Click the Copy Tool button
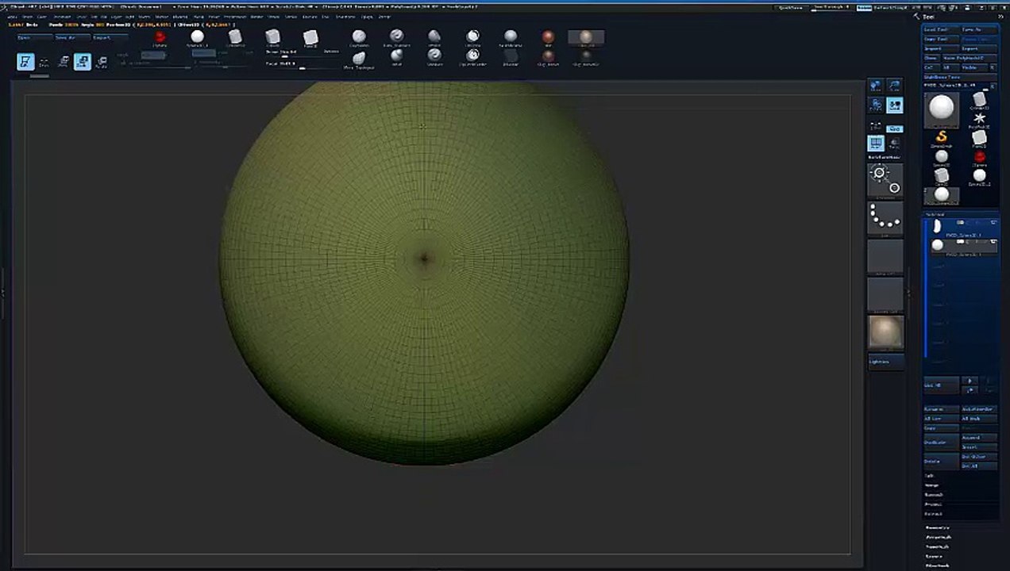1010x571 pixels. [x=940, y=39]
